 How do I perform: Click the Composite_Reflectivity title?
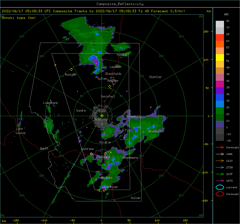click(120, 4)
